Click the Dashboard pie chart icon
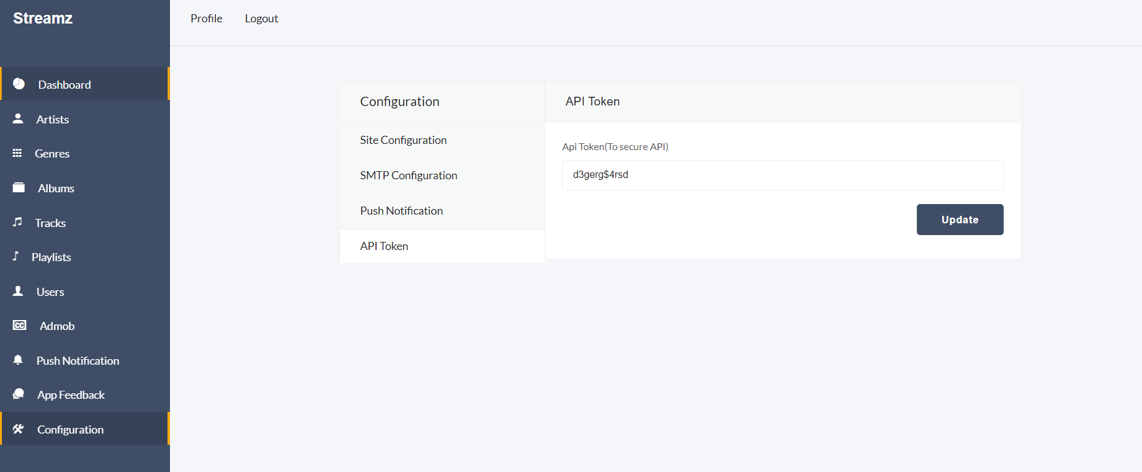The width and height of the screenshot is (1142, 472). (x=19, y=84)
